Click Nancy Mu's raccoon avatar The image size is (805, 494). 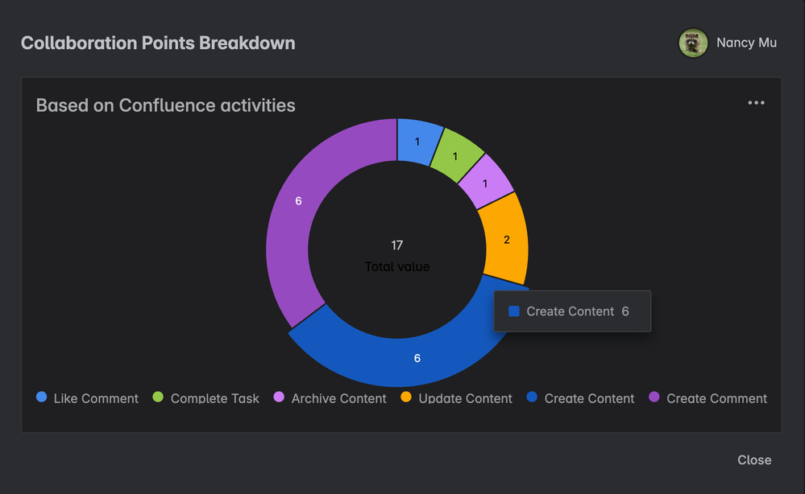pos(692,43)
